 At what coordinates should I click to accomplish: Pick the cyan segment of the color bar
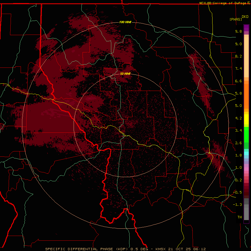[246, 153]
